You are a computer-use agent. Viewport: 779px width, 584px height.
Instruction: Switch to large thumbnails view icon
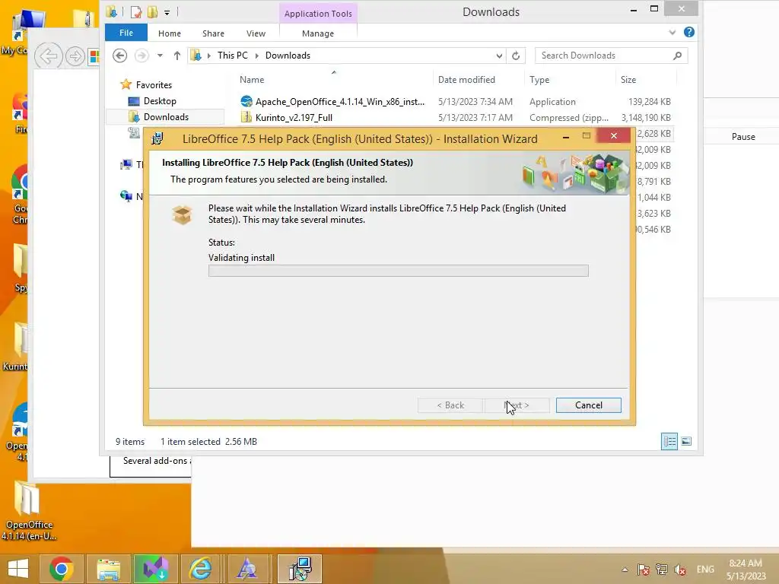pyautogui.click(x=686, y=441)
